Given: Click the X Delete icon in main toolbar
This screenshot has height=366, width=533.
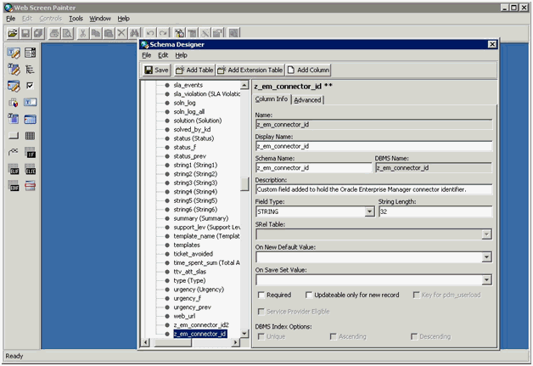Looking at the screenshot, I should (x=121, y=33).
